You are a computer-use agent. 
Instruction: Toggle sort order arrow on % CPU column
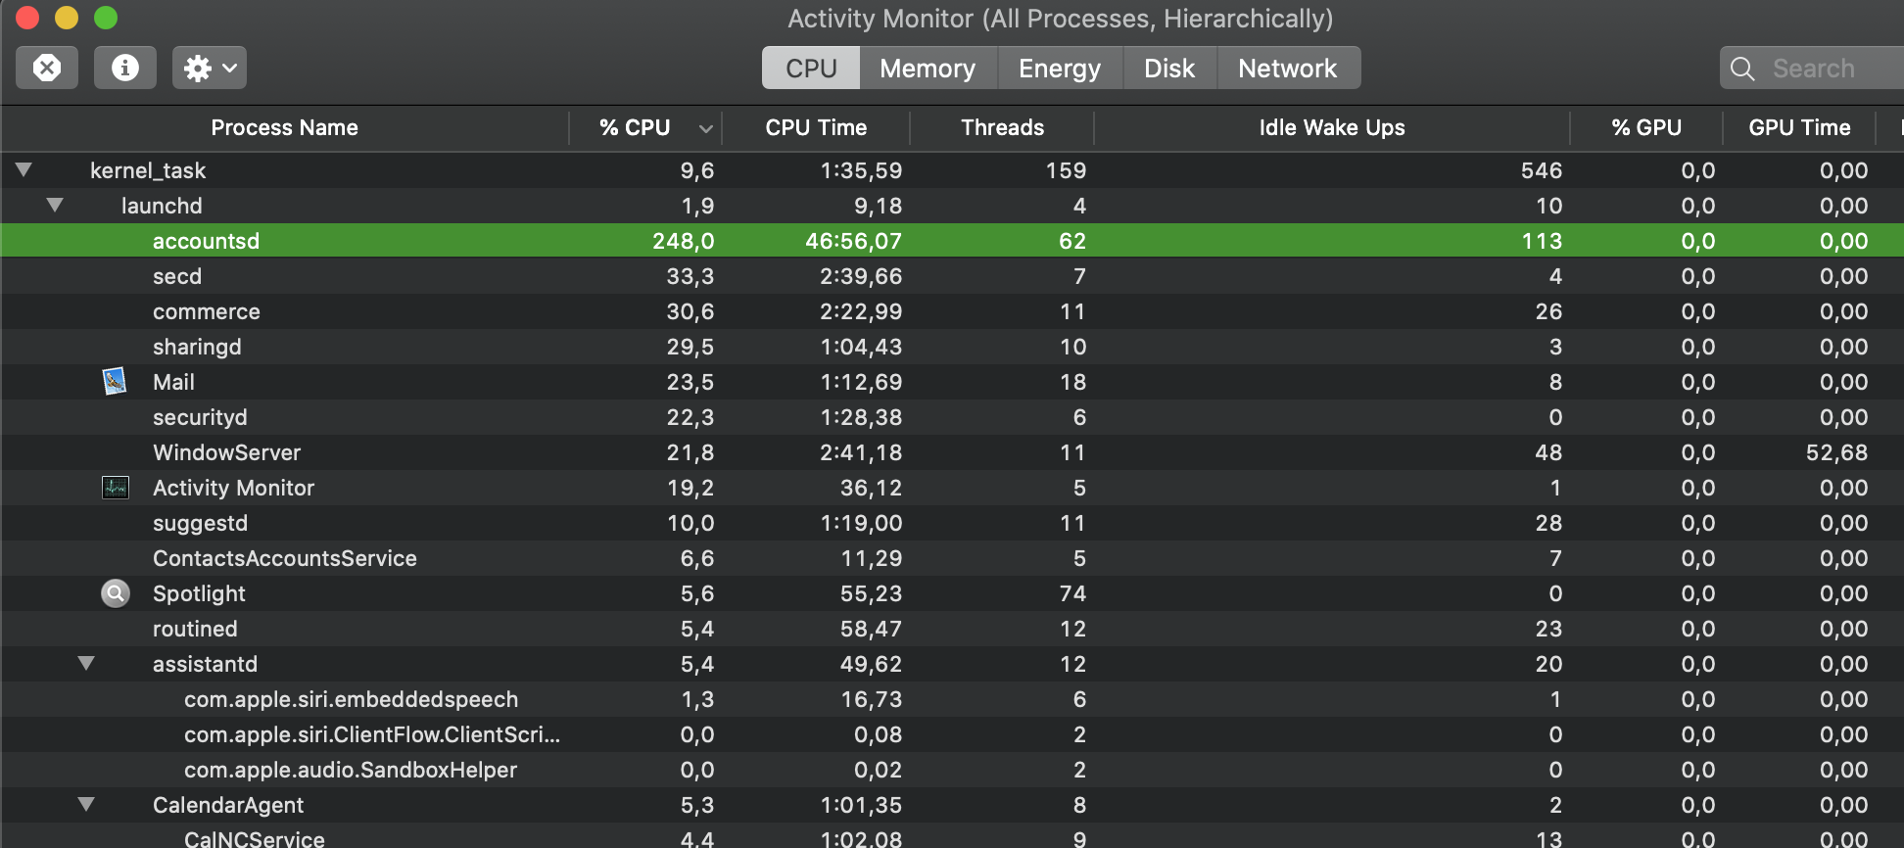705,128
